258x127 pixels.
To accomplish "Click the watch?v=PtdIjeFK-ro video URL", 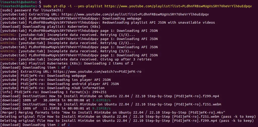I will 97,72.
